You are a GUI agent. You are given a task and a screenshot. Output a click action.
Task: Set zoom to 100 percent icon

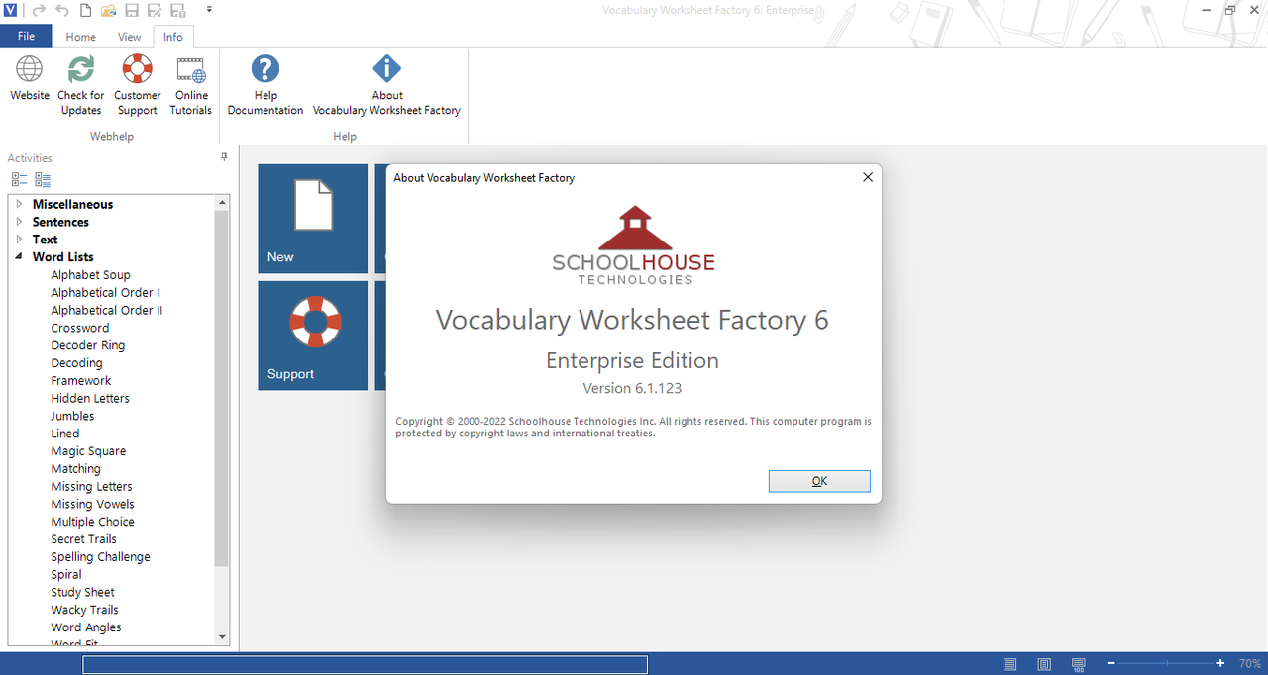coord(1079,663)
